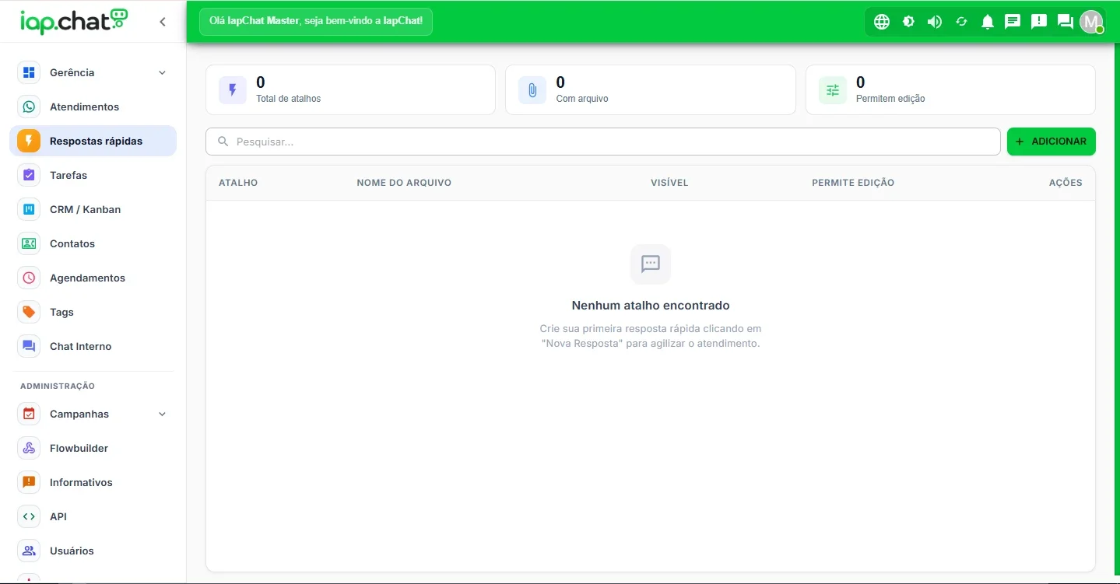Go to Contatos menu item
1120x584 pixels.
(93, 243)
